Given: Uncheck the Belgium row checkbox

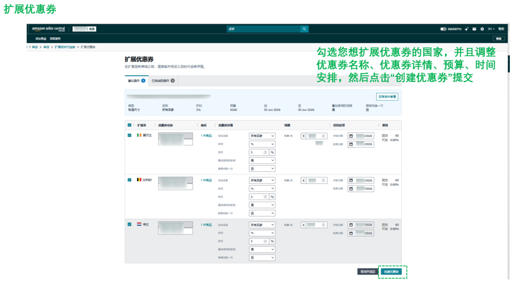Looking at the screenshot, I should coord(129,180).
